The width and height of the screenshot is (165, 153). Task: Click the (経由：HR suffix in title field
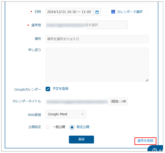118,102
